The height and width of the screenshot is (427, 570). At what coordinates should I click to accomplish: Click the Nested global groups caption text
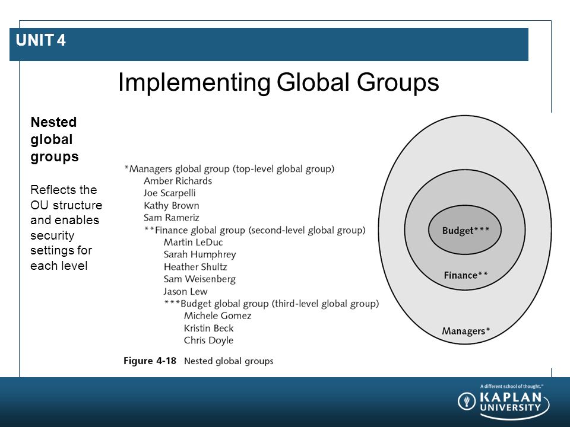tap(229, 361)
